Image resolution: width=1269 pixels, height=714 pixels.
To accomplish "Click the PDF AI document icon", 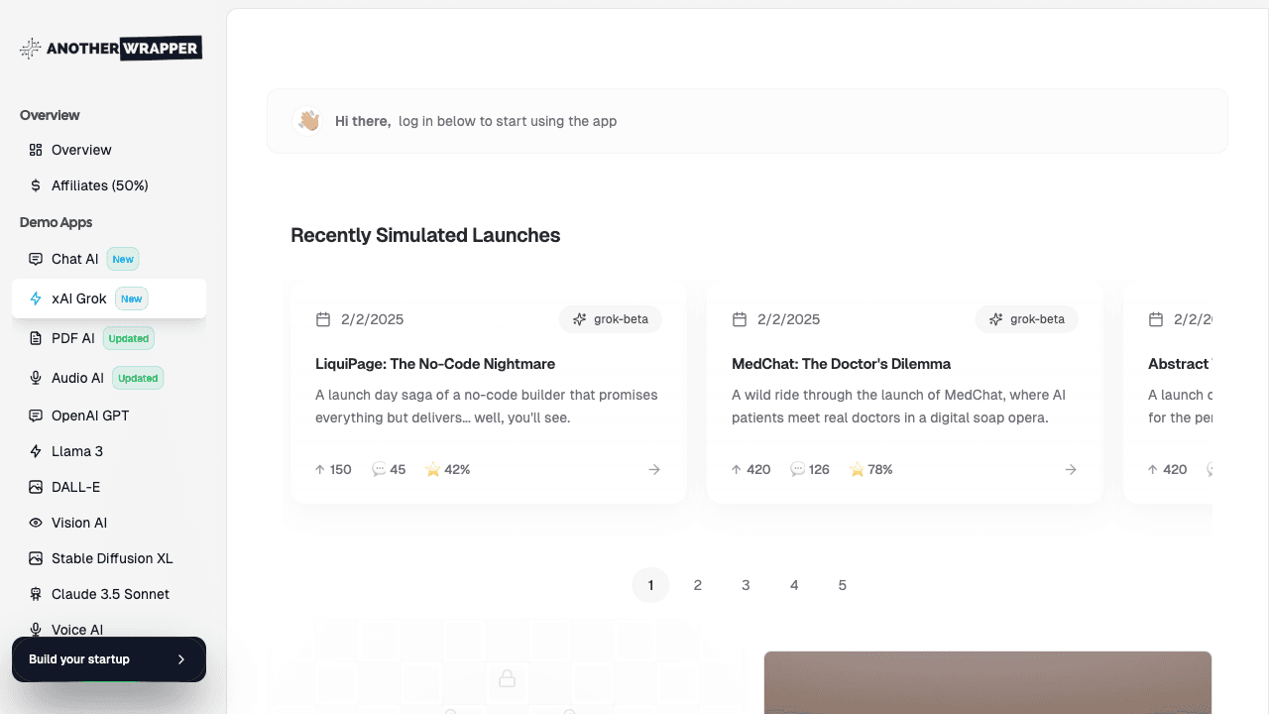I will click(36, 338).
